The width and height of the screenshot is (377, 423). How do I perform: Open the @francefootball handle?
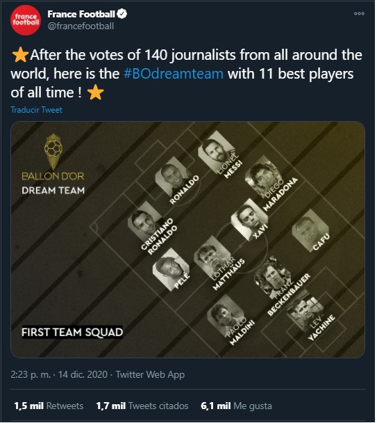[x=81, y=26]
